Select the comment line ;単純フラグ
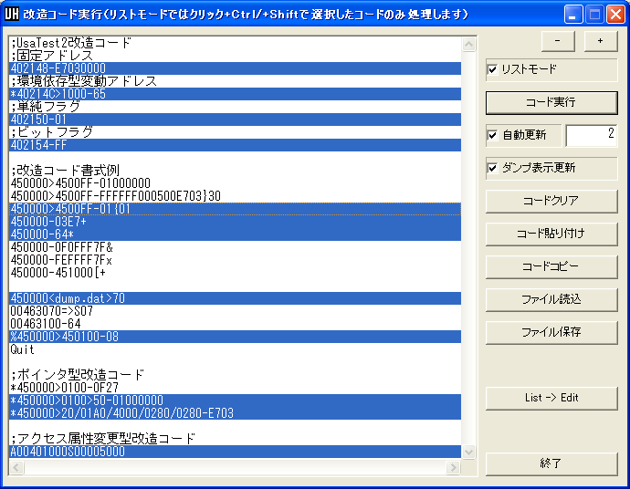This screenshot has height=489, width=630. [235, 107]
